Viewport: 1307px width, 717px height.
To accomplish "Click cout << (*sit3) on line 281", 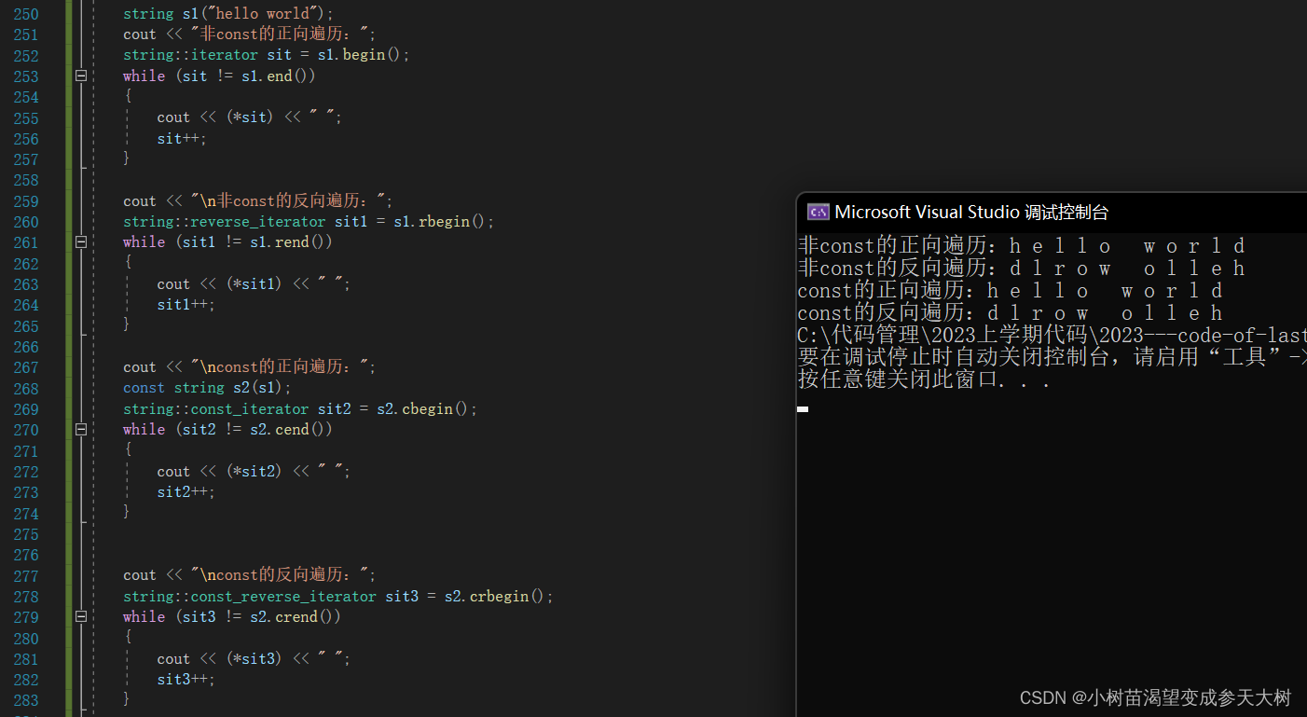I will [x=220, y=658].
